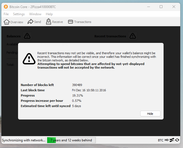Screen dimensions: 183x148
Task: Click the 'Recent transactions' heading
Action: click(110, 36)
